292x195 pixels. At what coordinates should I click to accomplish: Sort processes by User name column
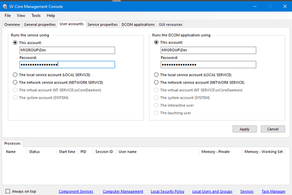(x=128, y=151)
